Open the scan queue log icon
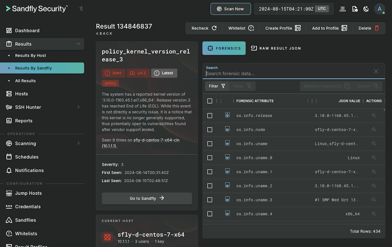The image size is (392, 247). 342,9
